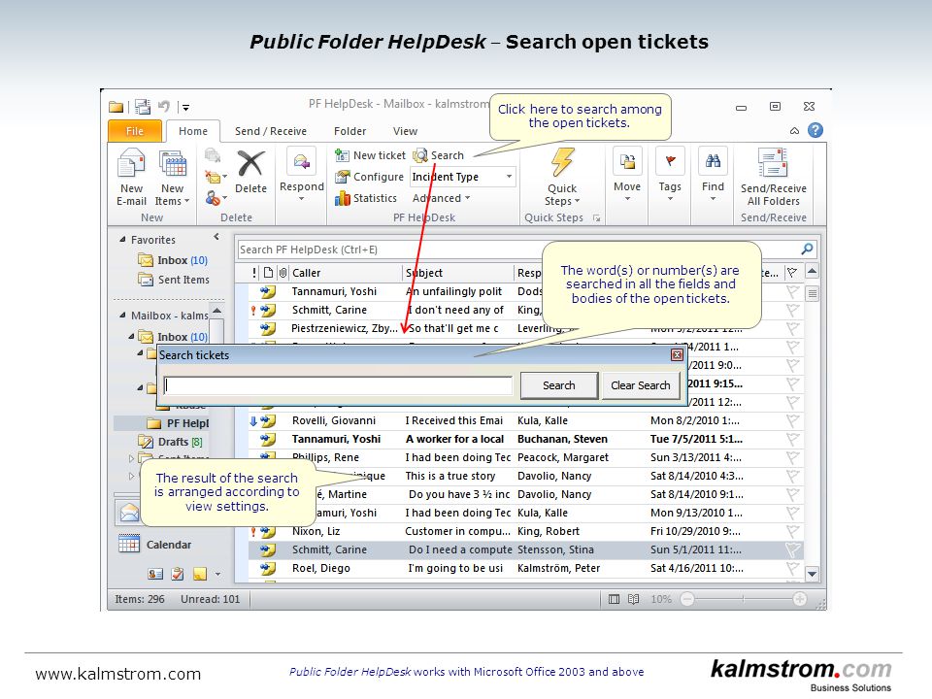Minimize the navigation pane with chevron
Viewport: 932px width, 699px height.
click(x=216, y=237)
